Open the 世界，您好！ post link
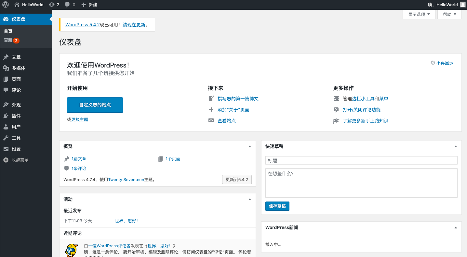The image size is (467, 257). 127,221
